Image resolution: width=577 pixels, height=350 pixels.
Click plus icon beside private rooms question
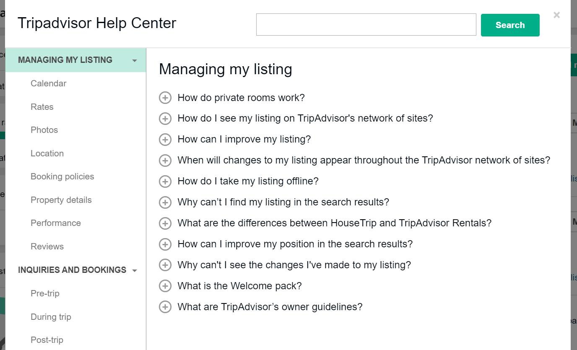(165, 98)
